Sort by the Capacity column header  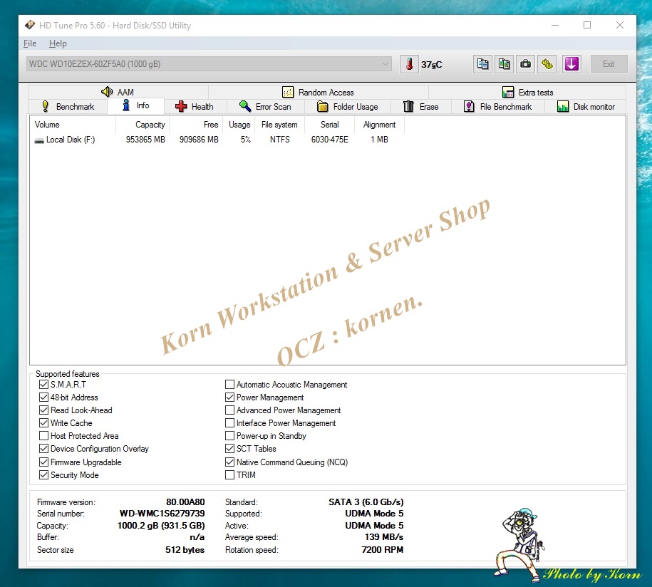click(x=143, y=125)
